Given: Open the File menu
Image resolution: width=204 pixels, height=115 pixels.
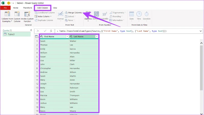Looking at the screenshot, I should pos(5,8).
